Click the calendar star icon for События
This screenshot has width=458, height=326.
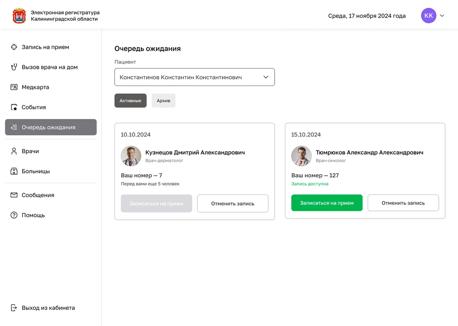click(x=14, y=107)
